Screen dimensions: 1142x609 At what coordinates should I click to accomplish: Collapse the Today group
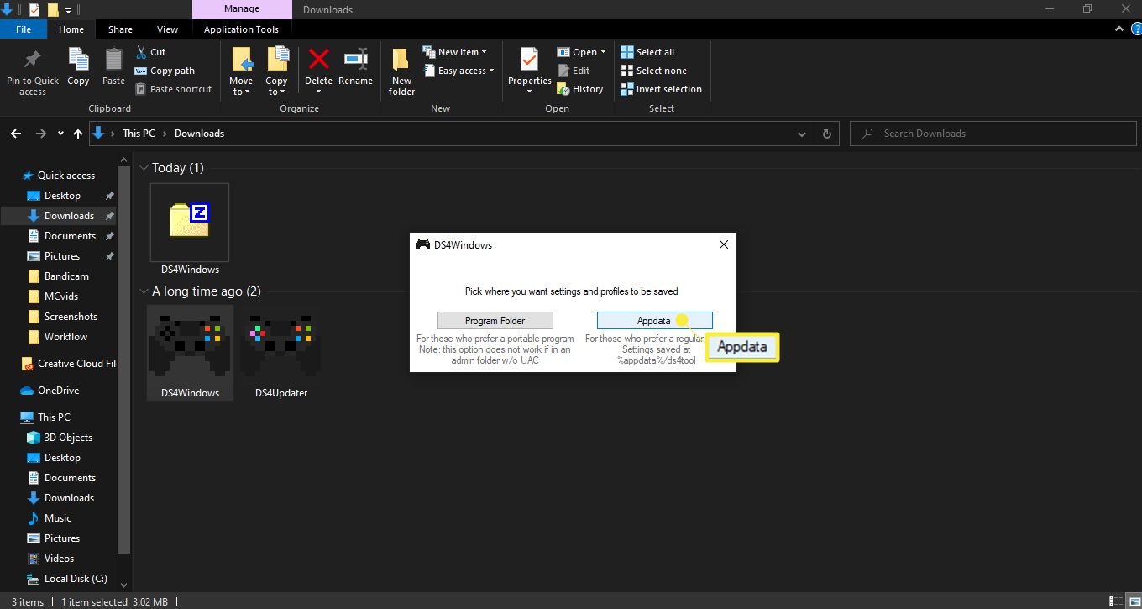pos(144,168)
